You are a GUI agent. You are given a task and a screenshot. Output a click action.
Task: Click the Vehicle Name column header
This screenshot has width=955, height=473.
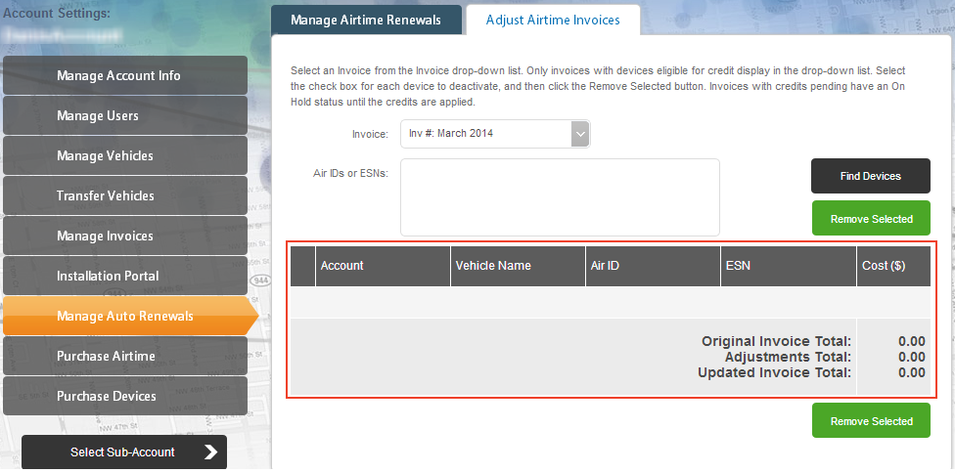[x=519, y=266]
